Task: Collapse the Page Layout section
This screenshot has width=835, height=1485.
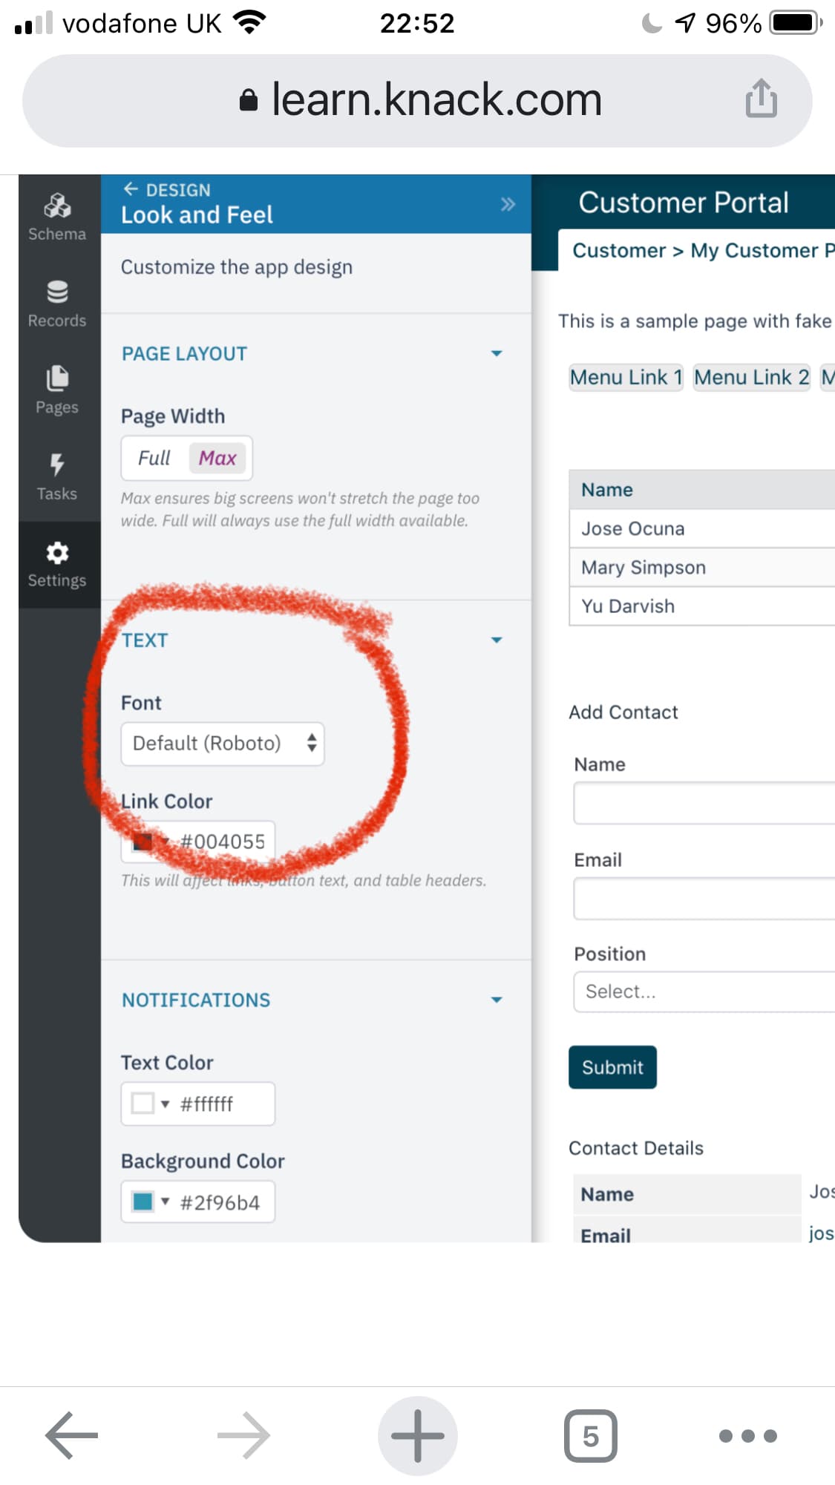Action: point(497,353)
